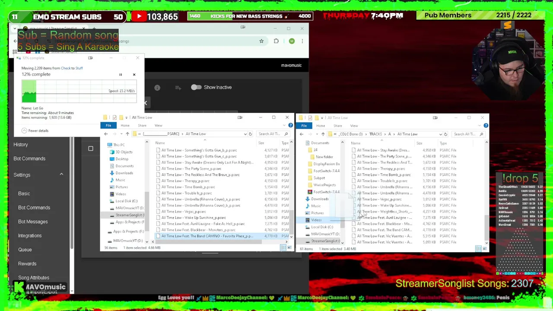The width and height of the screenshot is (553, 311).
Task: Open the address bar dropdown in left Explorer
Action: point(245,134)
